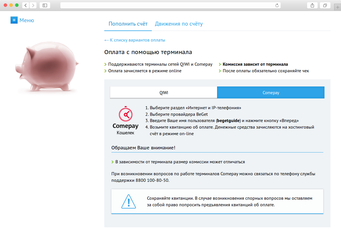Click Сохраняйте квитанции warning text
The height and width of the screenshot is (233, 341).
tap(230, 201)
